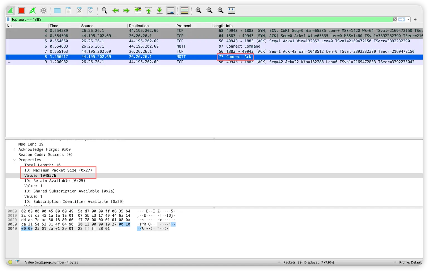This screenshot has width=428, height=271.
Task: Add a new filter button with plus sign
Action: click(415, 19)
